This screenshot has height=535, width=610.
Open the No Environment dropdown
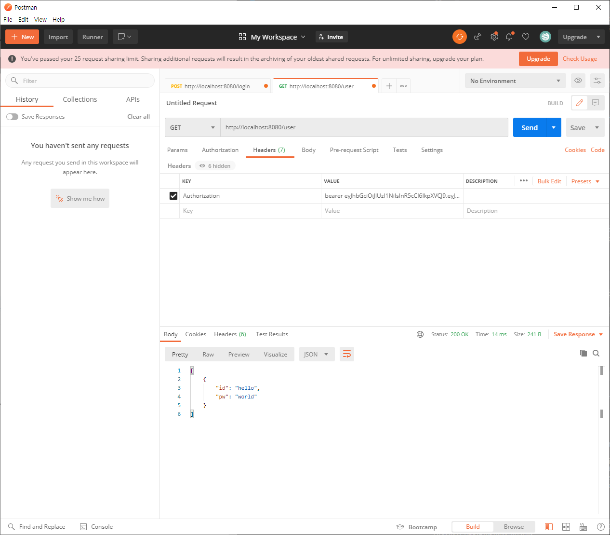(515, 81)
